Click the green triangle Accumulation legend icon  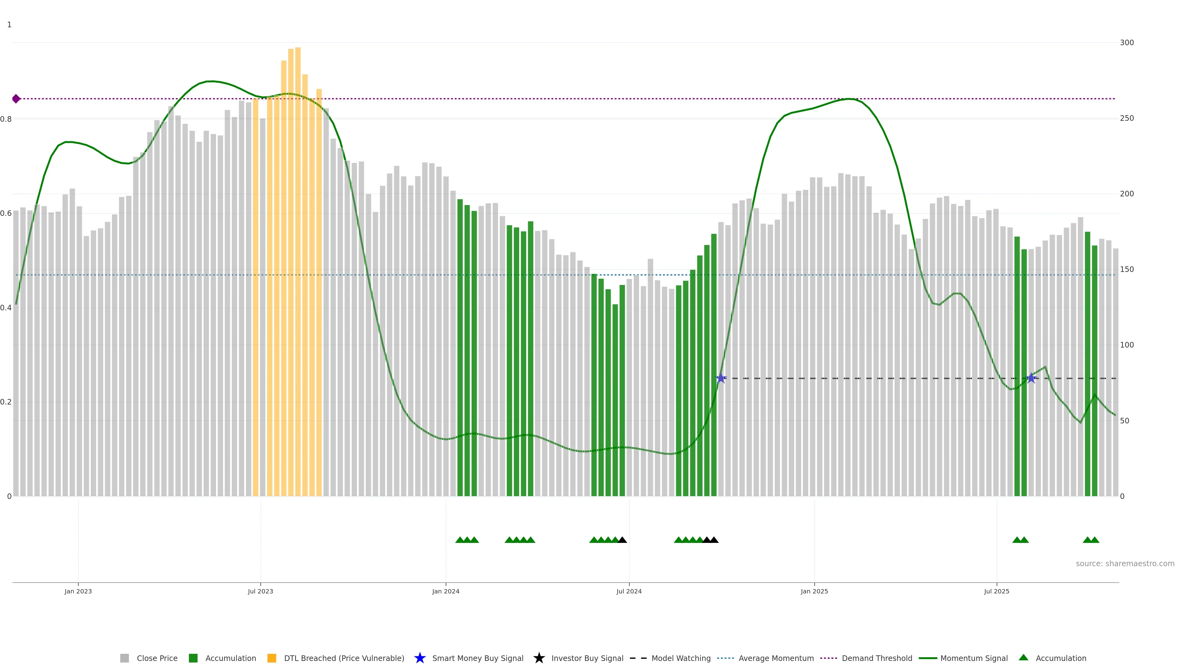click(1023, 658)
